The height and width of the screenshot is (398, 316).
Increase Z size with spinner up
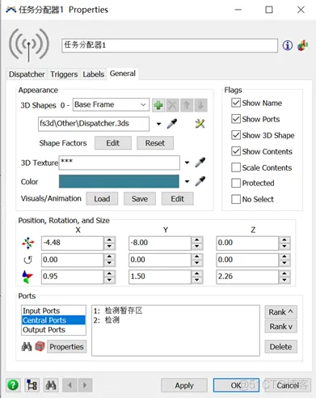(x=284, y=273)
